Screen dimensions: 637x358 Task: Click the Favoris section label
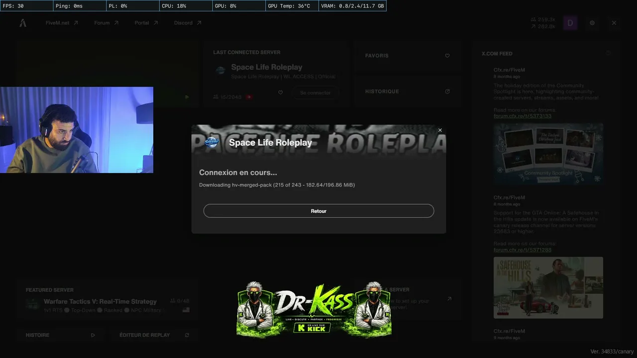pos(377,56)
